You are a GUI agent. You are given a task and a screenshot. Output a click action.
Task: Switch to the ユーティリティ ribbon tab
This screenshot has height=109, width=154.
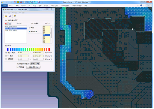point(54,6)
